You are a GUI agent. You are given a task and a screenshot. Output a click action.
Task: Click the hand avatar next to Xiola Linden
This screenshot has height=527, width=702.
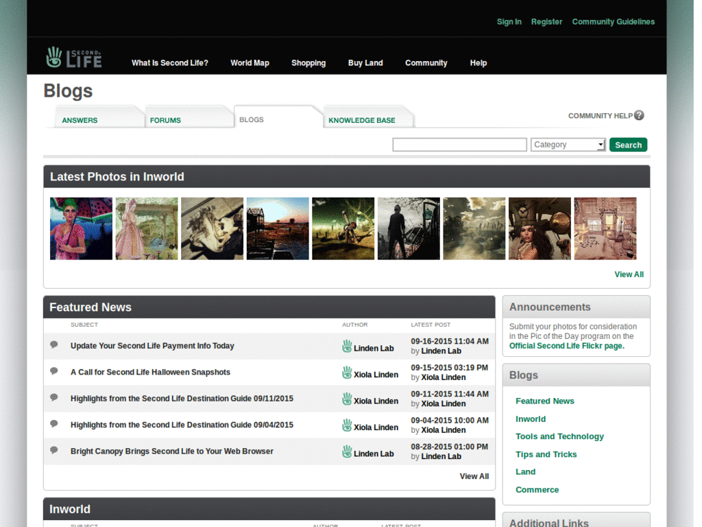(348, 373)
